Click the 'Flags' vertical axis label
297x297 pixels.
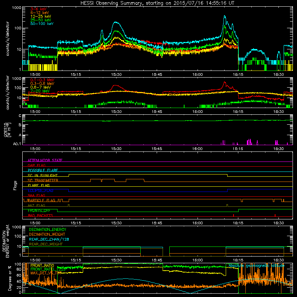15,185
